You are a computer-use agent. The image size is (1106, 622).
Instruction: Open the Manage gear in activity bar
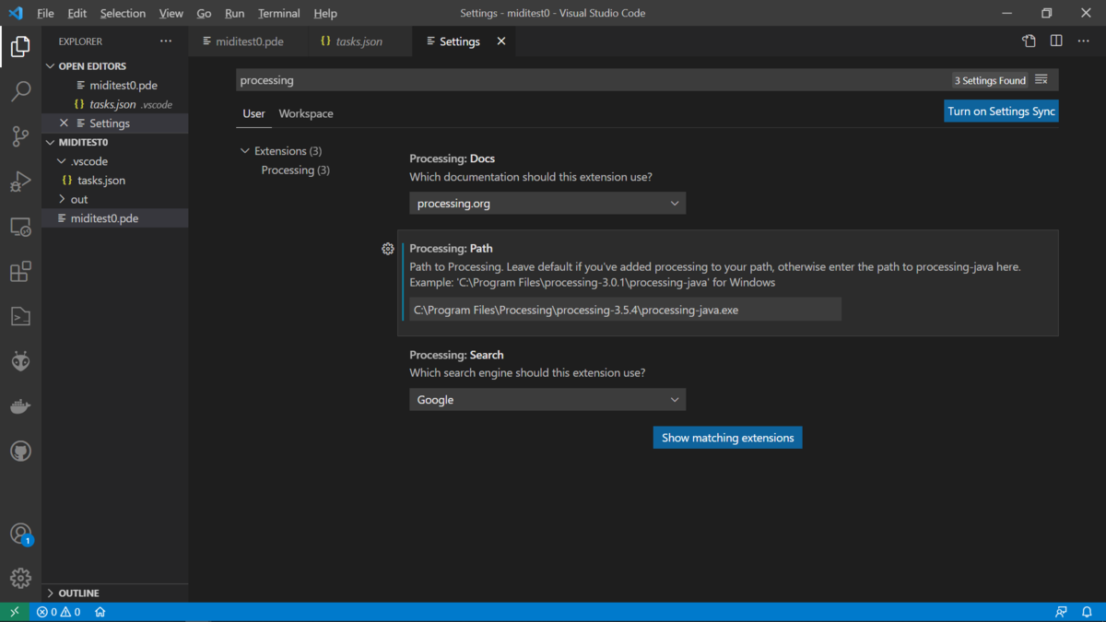click(20, 578)
